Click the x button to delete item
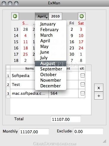Image resolution: width=109 pixels, height=146 pixels. (99, 88)
